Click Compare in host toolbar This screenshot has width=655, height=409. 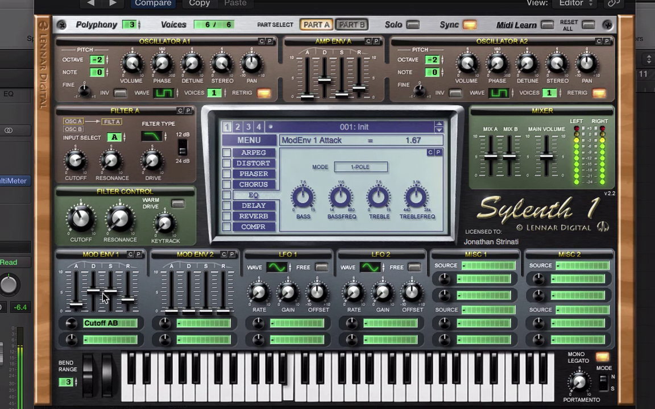coord(153,3)
